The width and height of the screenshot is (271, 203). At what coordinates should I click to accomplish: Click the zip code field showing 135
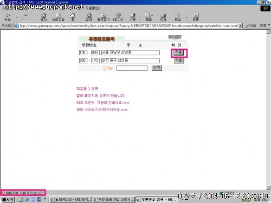tap(83, 53)
